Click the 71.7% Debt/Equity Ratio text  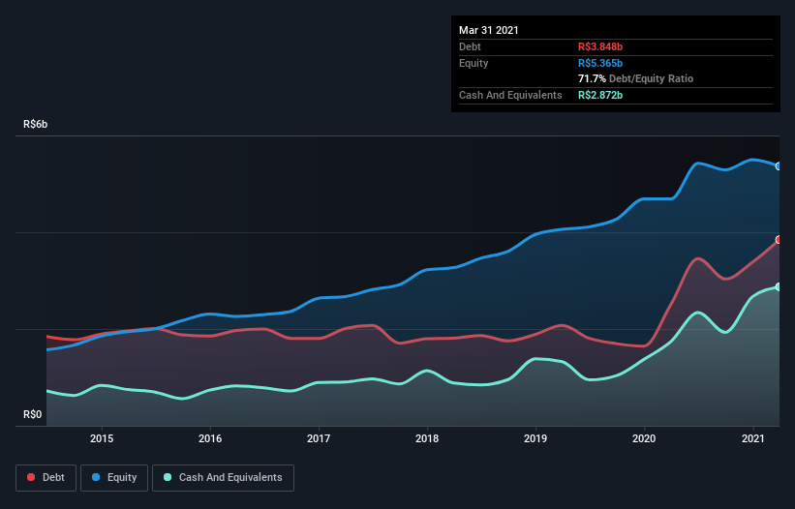point(636,79)
